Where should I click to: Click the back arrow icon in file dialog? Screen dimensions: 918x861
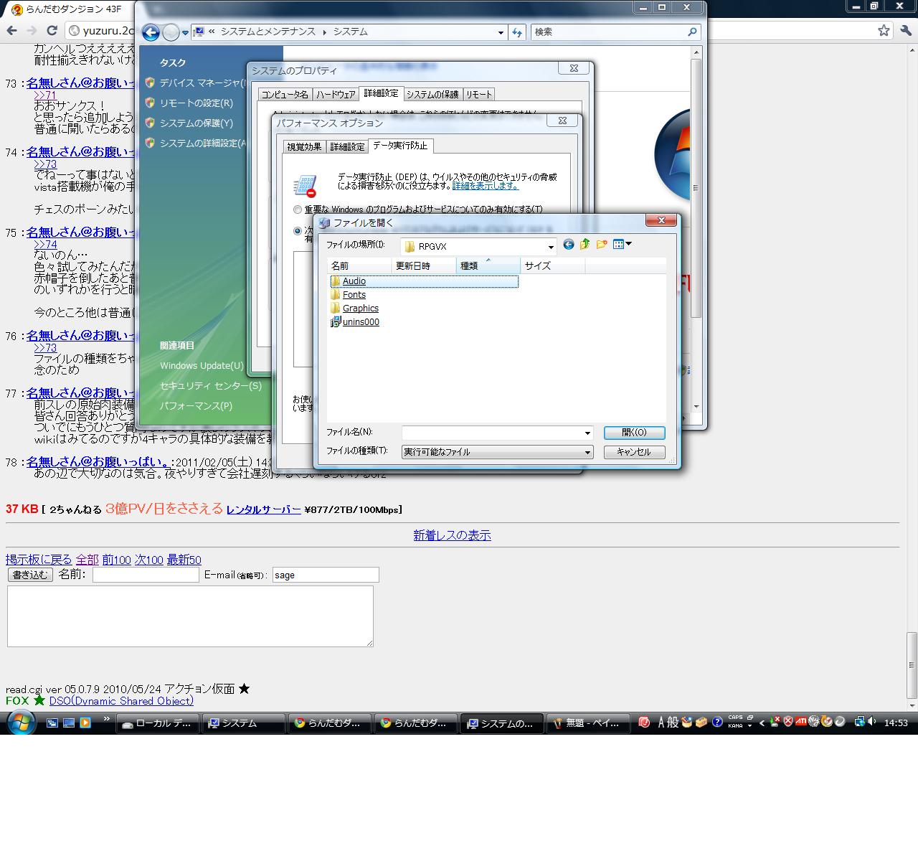coord(569,245)
